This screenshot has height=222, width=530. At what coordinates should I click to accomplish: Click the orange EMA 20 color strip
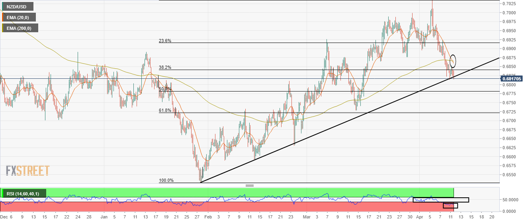click(x=3, y=17)
